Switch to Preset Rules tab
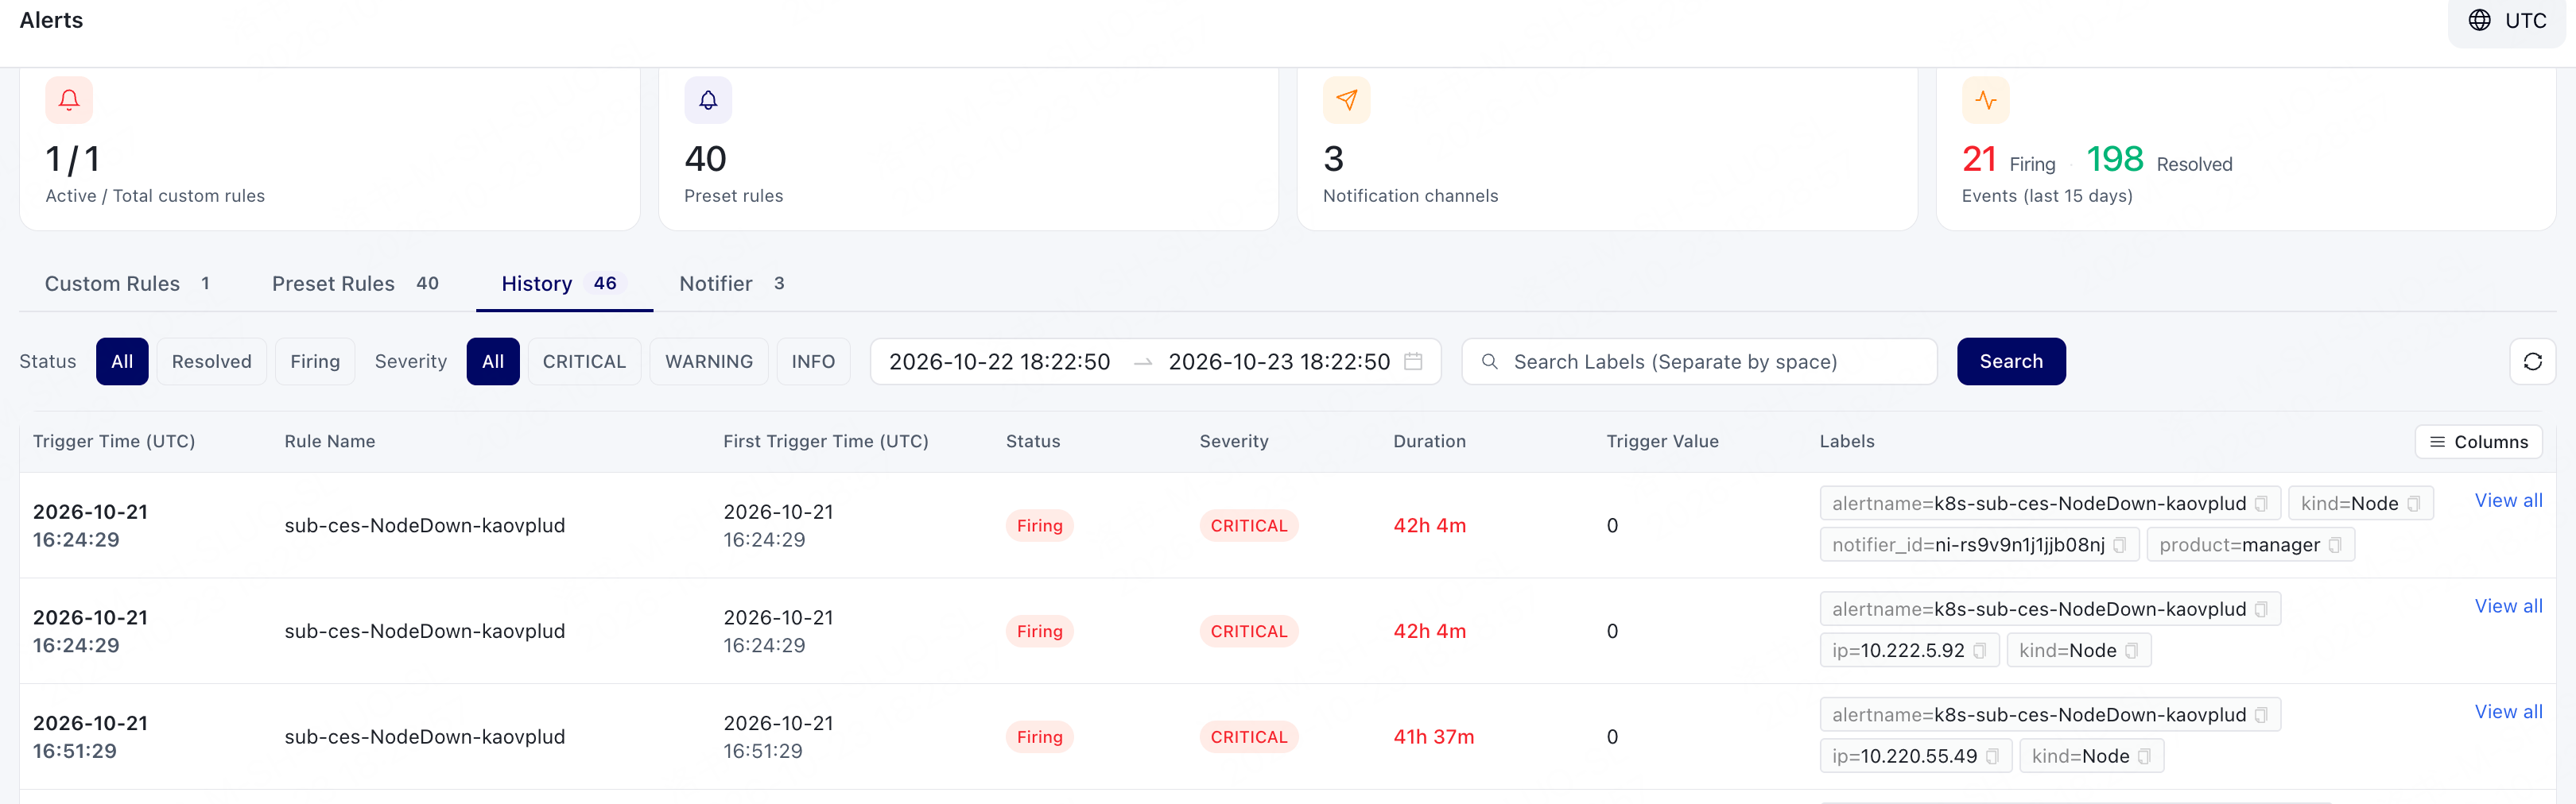The image size is (2576, 804). click(355, 284)
